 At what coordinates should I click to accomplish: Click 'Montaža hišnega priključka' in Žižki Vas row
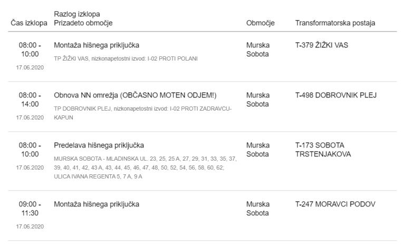click(97, 45)
